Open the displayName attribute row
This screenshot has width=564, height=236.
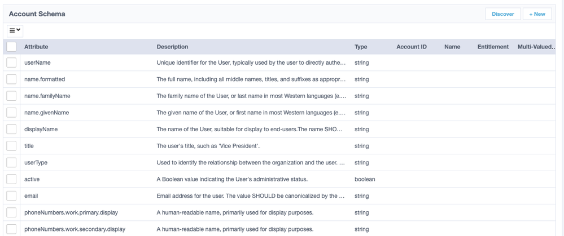click(x=41, y=129)
